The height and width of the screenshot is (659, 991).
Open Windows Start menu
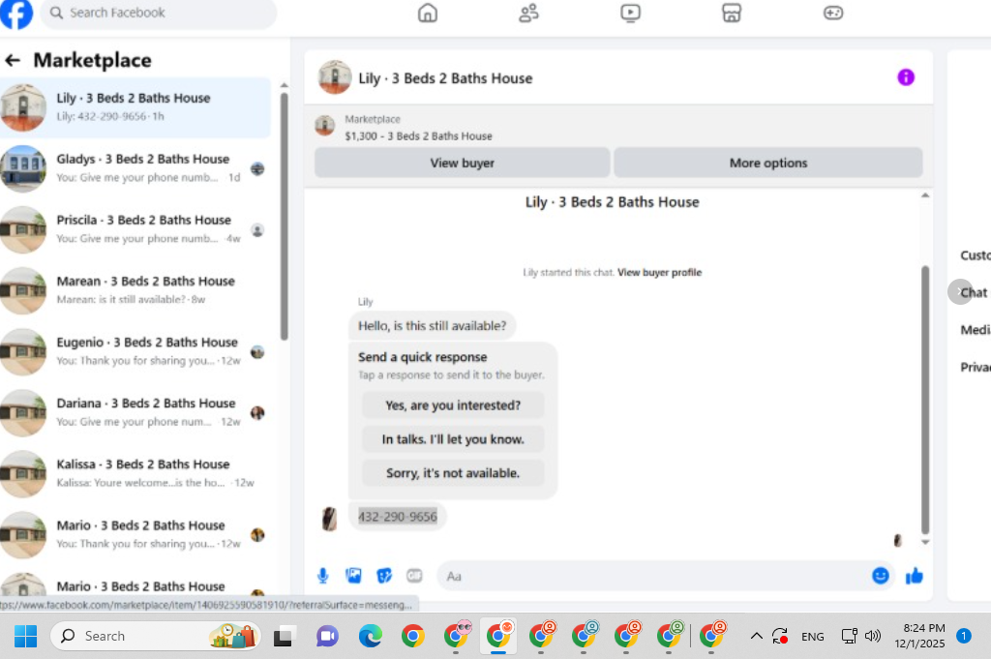[x=25, y=636]
